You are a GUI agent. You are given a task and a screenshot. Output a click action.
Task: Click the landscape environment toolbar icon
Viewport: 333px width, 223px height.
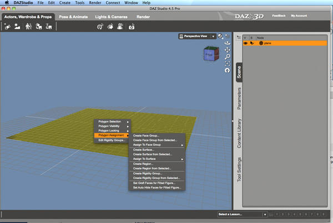click(17, 27)
